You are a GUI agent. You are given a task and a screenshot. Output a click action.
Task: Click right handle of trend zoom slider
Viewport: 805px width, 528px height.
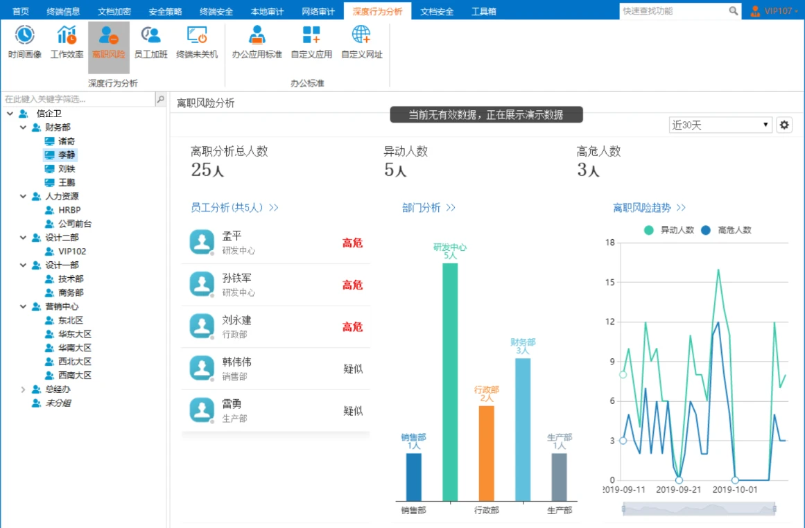coord(774,509)
